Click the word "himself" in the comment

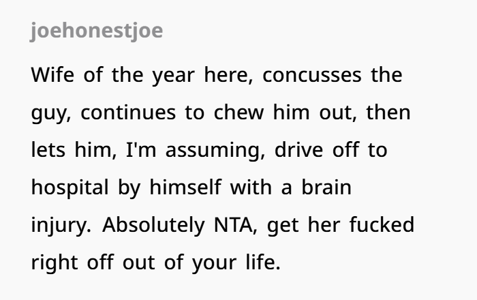(x=185, y=187)
